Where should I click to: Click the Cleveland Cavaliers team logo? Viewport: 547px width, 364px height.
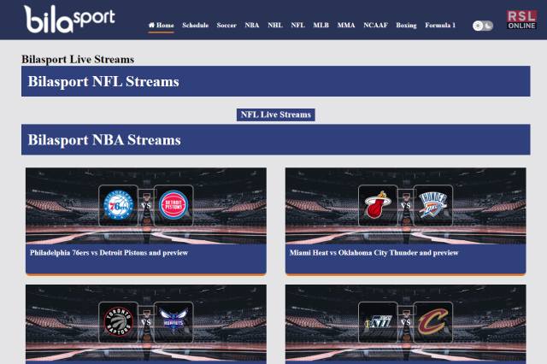tap(433, 322)
